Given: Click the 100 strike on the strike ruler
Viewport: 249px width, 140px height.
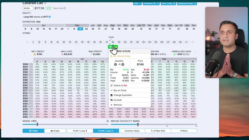Looking at the screenshot, I should coord(64,42).
